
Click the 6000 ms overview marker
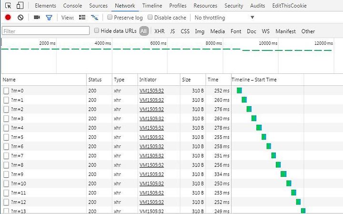pos(158,43)
